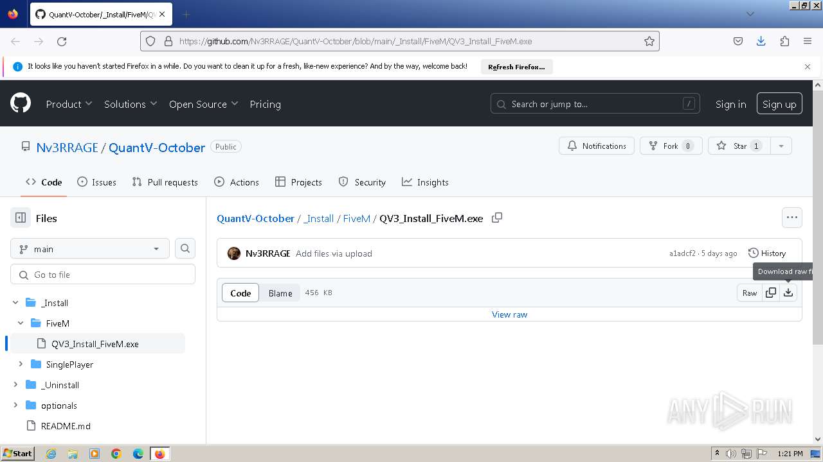
Task: Click the Sign in link
Action: [730, 104]
